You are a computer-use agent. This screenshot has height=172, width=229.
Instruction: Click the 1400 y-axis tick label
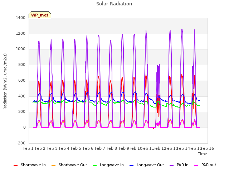click(21, 18)
